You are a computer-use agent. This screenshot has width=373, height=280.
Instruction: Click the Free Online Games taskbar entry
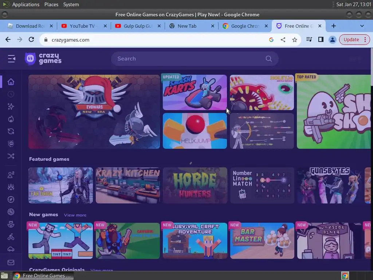(x=43, y=276)
